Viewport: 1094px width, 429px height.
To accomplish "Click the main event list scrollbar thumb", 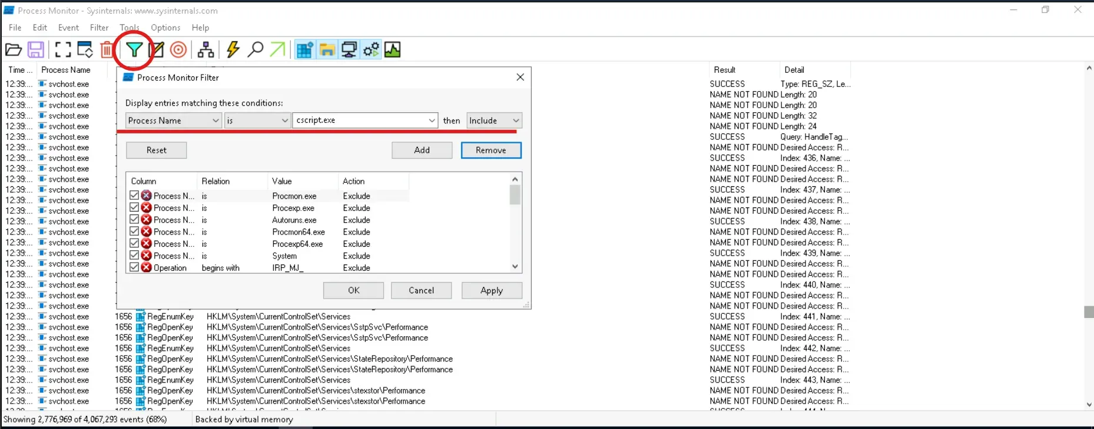I will pos(1089,312).
